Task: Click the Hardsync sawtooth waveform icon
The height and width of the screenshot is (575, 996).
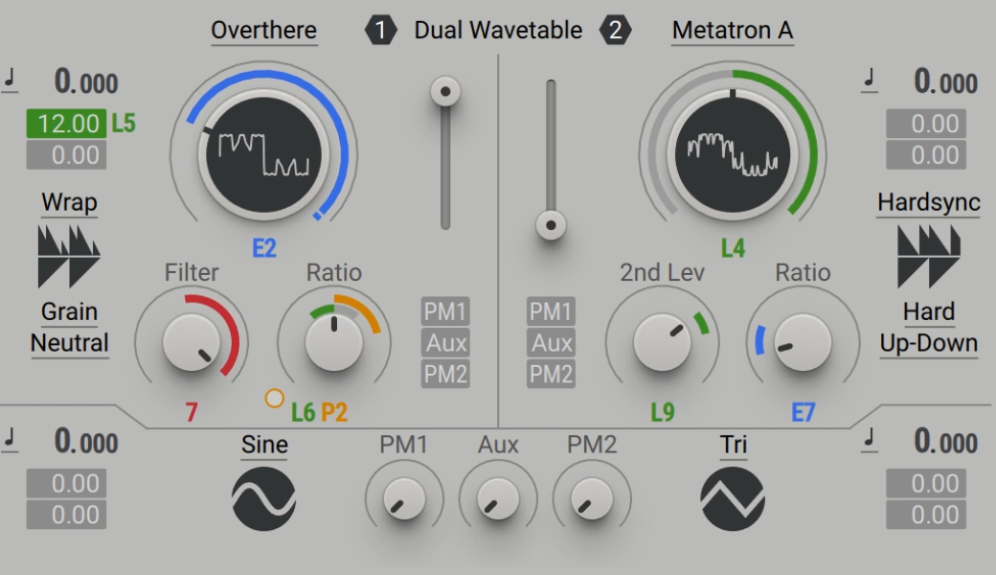Action: click(x=929, y=256)
